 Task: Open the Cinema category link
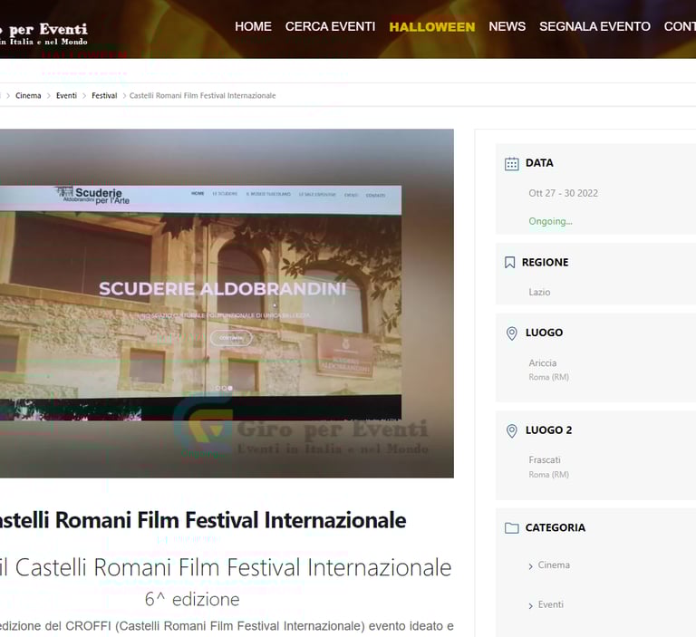coord(554,565)
